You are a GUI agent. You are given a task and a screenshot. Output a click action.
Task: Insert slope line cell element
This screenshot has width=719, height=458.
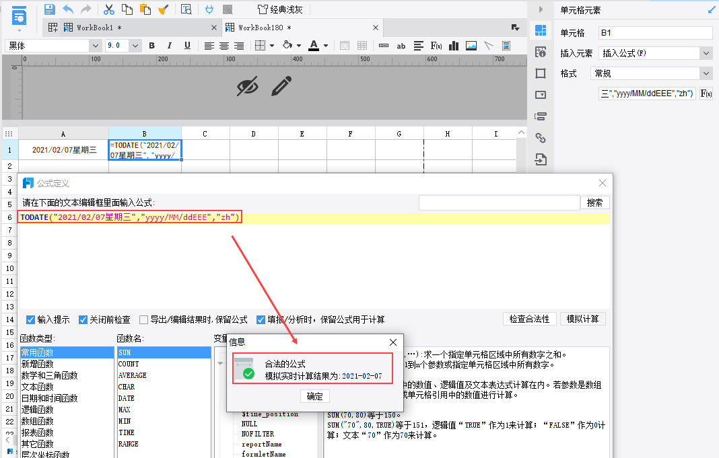tap(489, 46)
